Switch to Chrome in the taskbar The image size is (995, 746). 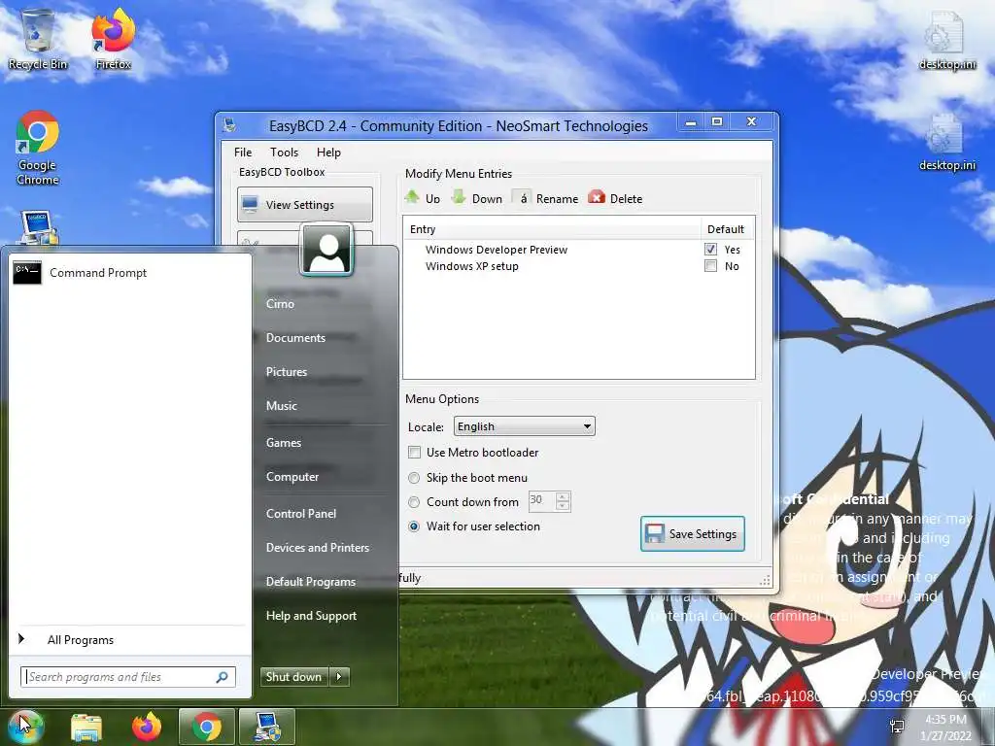click(x=206, y=727)
